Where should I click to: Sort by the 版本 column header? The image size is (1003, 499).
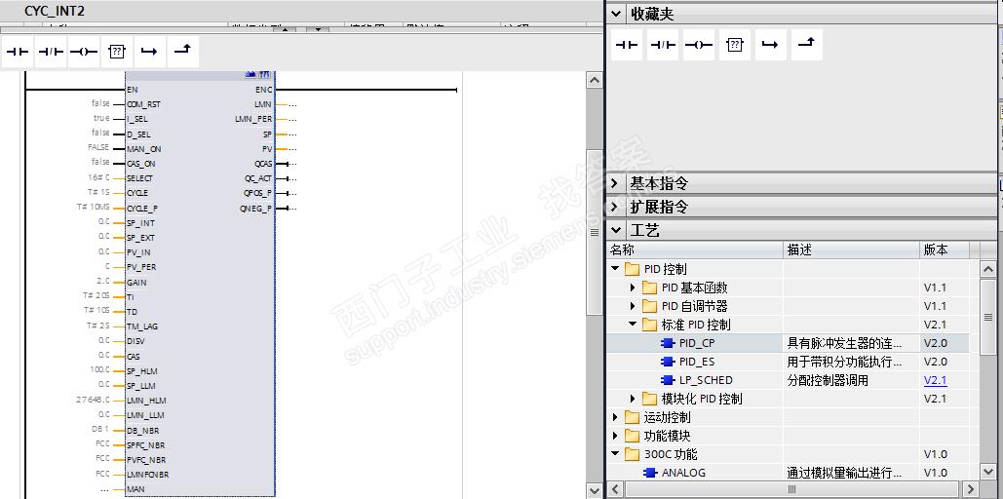tap(945, 250)
